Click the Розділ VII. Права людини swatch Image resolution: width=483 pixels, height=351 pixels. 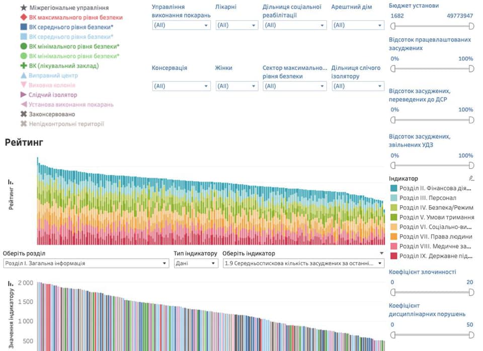click(393, 237)
